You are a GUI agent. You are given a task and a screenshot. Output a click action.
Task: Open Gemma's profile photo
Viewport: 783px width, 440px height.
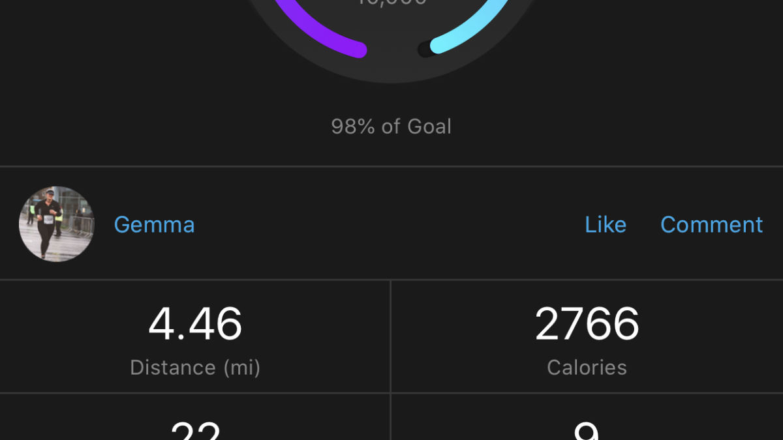click(x=57, y=224)
